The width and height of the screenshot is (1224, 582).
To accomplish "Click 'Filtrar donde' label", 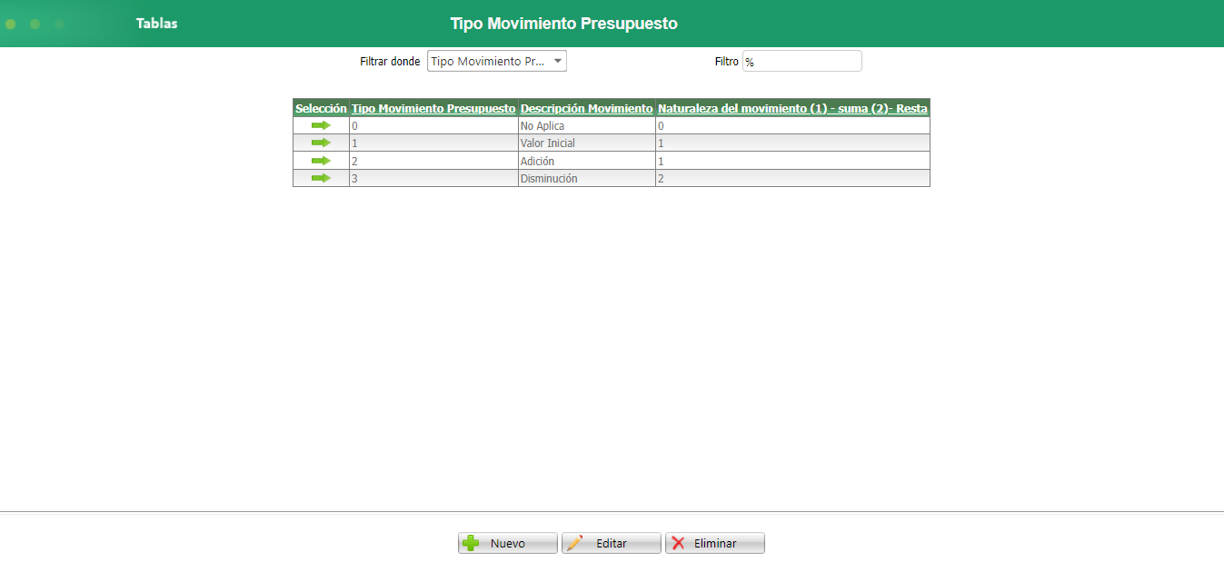I will pos(391,62).
